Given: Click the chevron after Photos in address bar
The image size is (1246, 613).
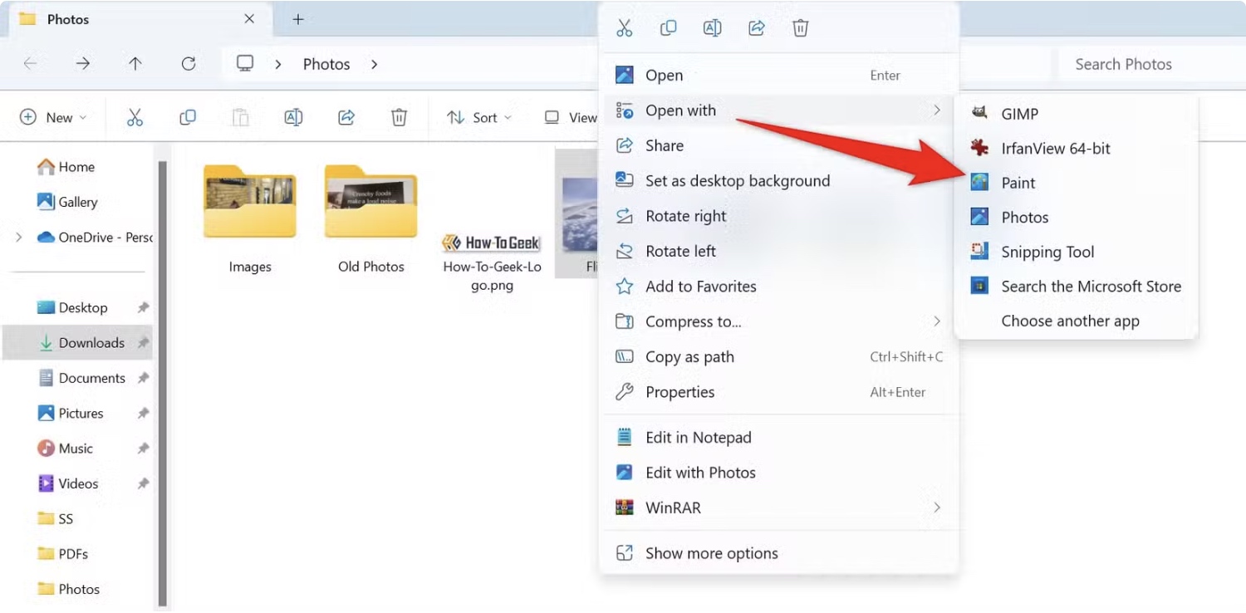Looking at the screenshot, I should coord(375,64).
